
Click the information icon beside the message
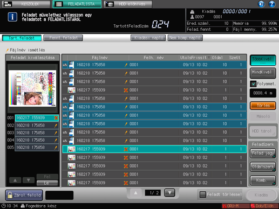click(12, 17)
